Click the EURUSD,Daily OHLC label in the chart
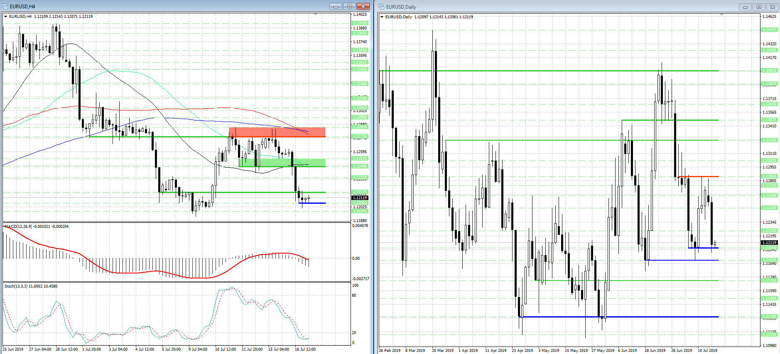The image size is (780, 354). 429,17
